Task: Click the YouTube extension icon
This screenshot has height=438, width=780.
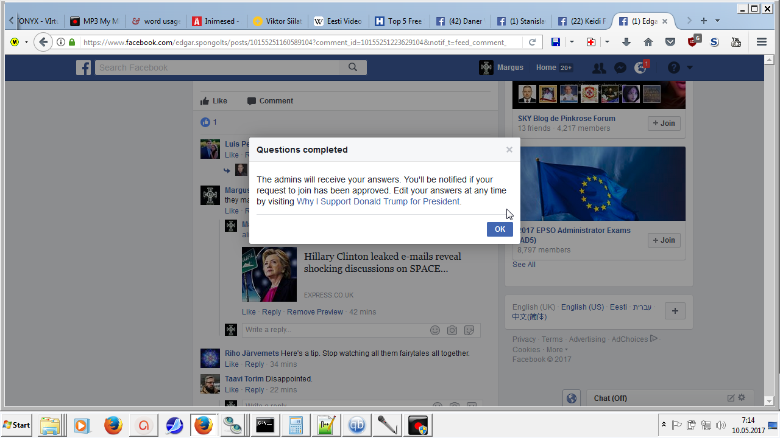Action: 736,42
